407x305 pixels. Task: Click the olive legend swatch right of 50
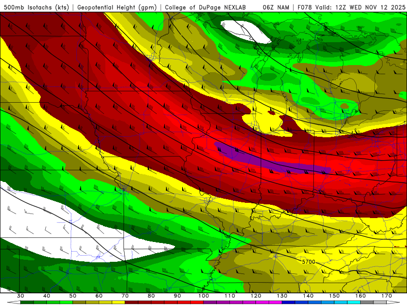tap(79, 302)
